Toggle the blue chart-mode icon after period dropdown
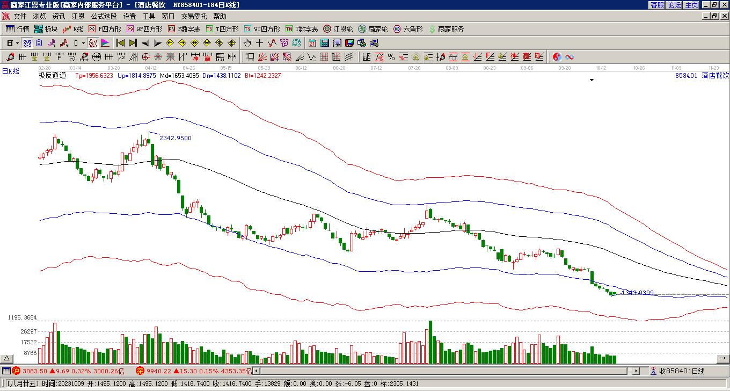730x391 pixels. [x=27, y=43]
